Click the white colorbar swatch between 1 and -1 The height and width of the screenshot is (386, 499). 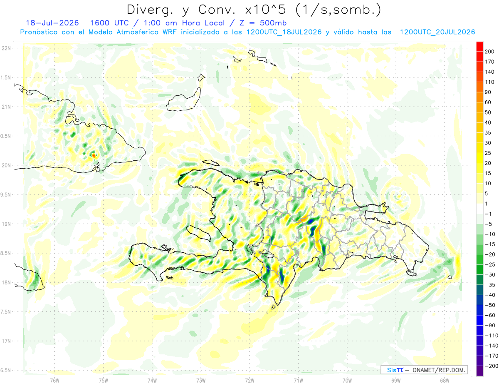pyautogui.click(x=479, y=208)
